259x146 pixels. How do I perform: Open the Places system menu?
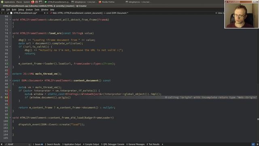click(19, 2)
